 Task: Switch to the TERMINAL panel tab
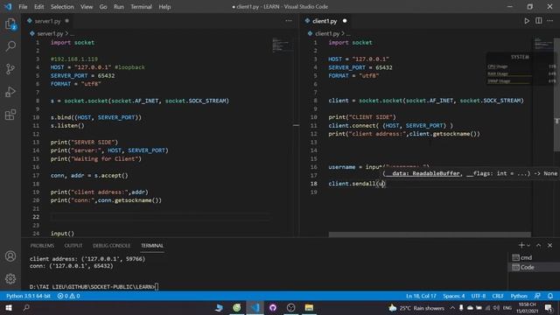(152, 245)
